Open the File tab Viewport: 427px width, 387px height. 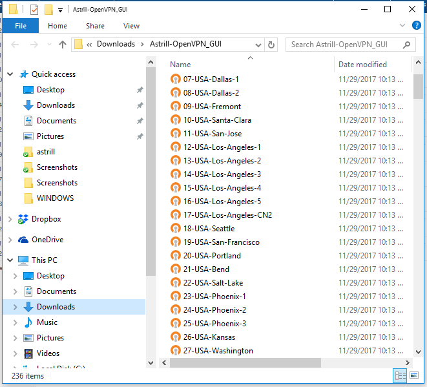(21, 26)
